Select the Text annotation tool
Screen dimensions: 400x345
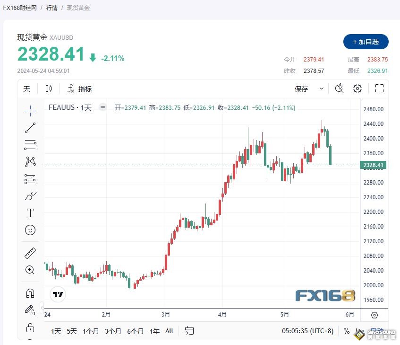pos(30,213)
